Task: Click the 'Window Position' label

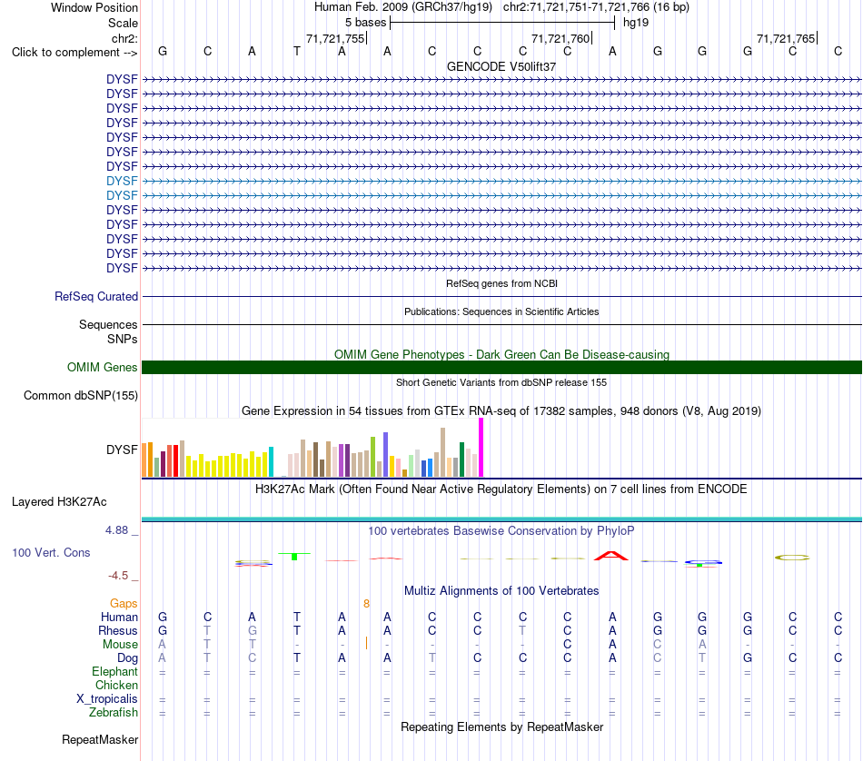Action: coord(94,7)
